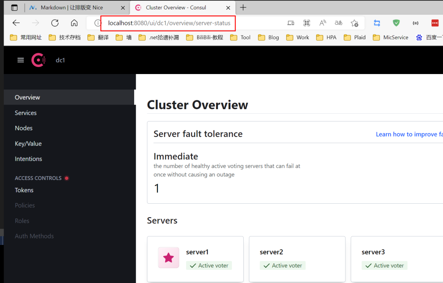Open the Blog bookmark folder
Screen dimensions: 443x283
coord(268,38)
